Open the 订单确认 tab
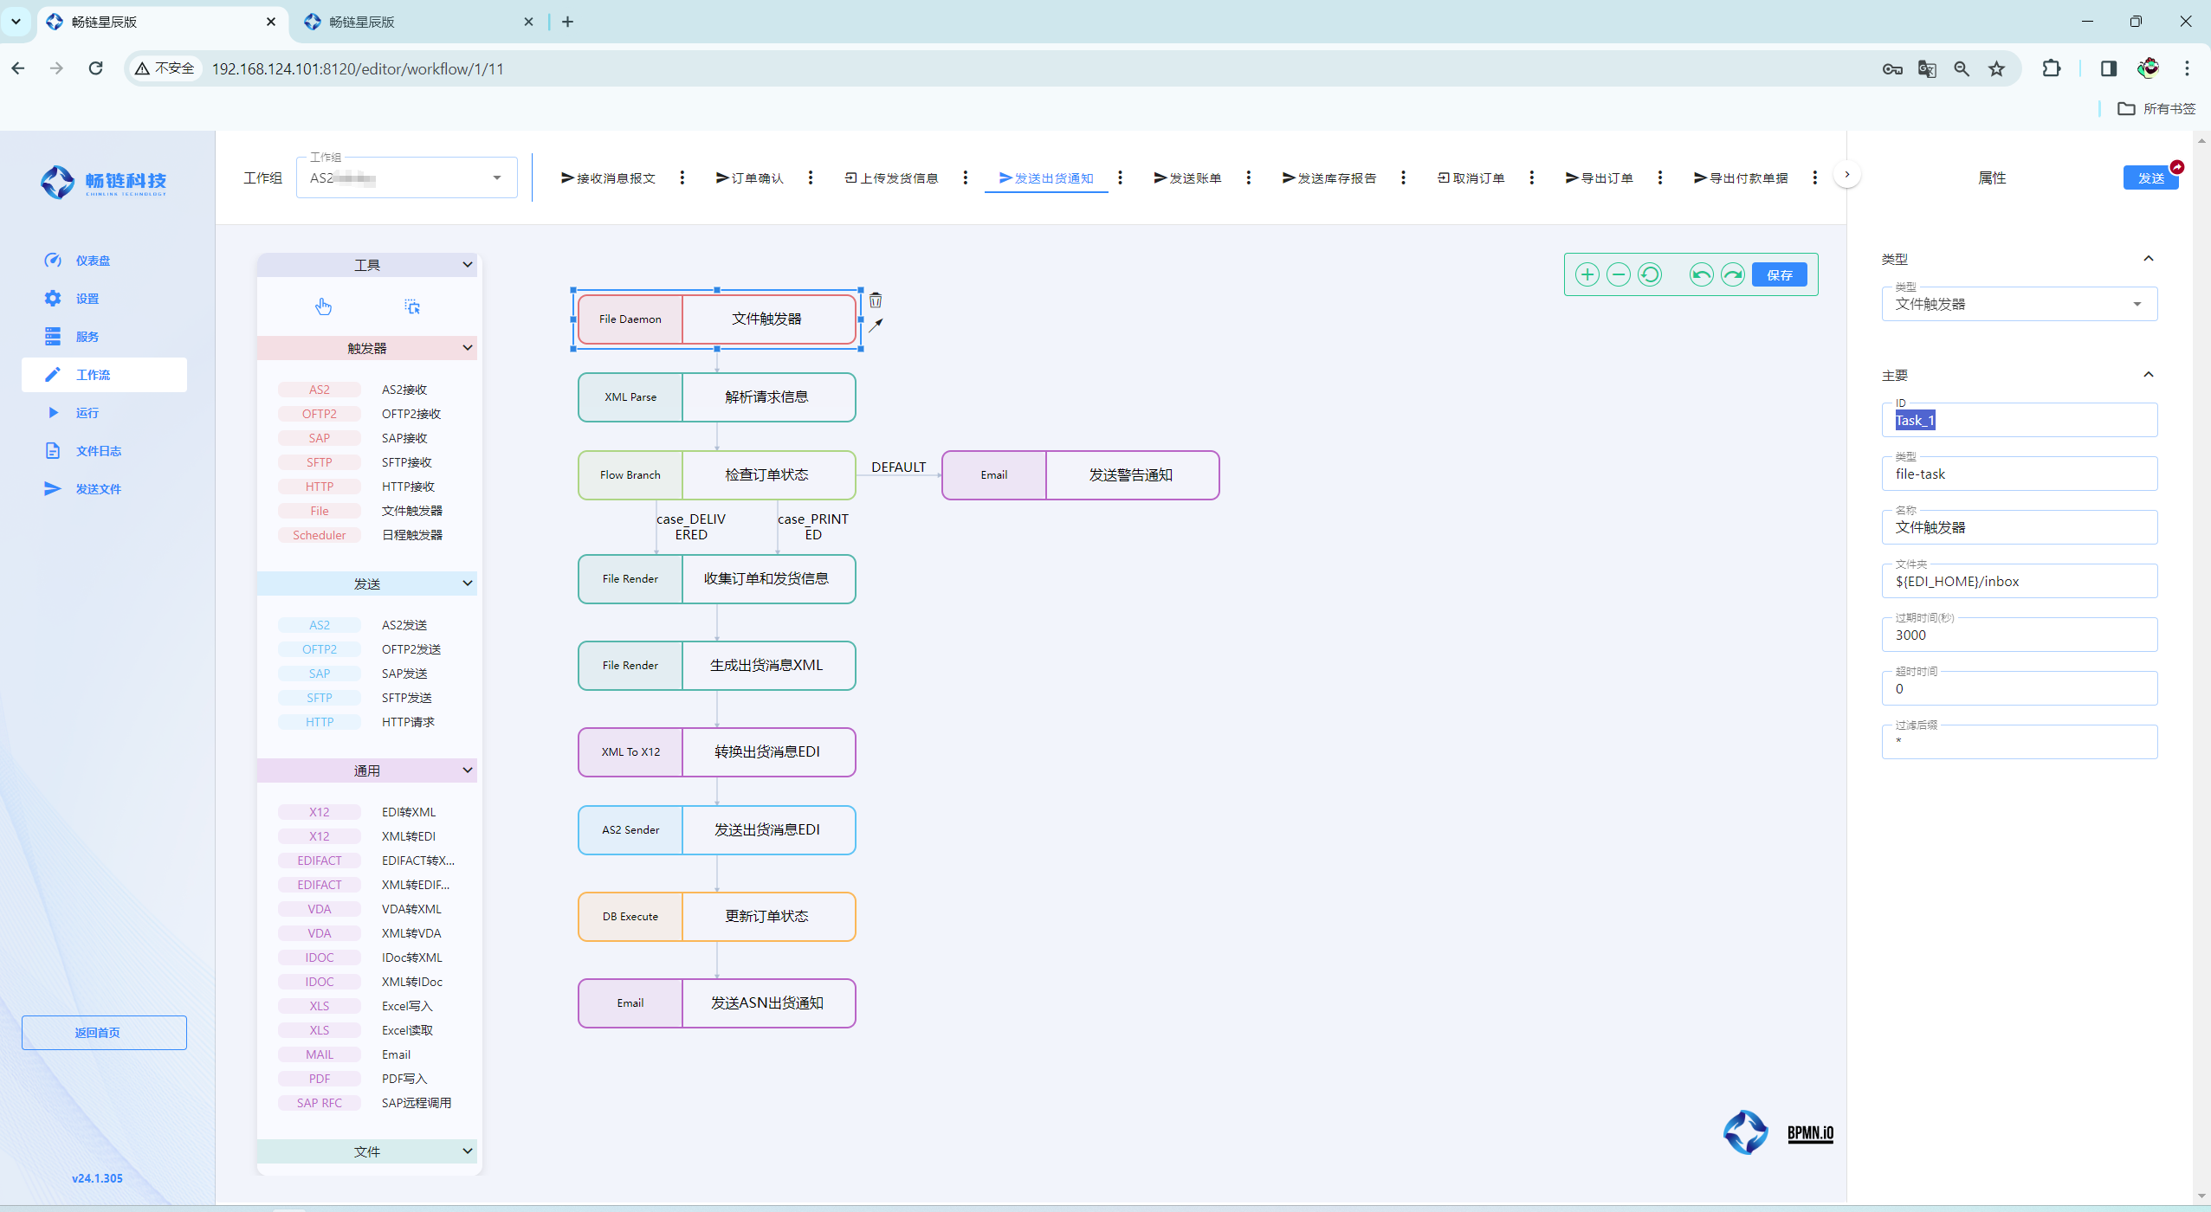Viewport: 2211px width, 1212px height. pyautogui.click(x=749, y=178)
